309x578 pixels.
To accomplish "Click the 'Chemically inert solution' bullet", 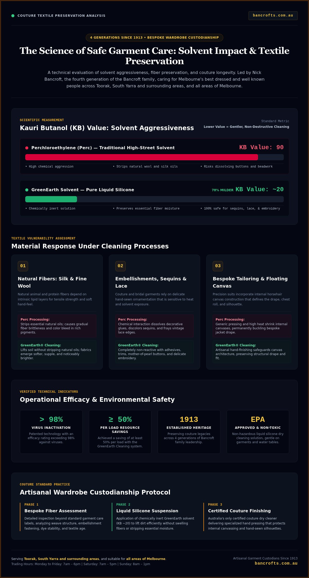I will [x=50, y=209].
